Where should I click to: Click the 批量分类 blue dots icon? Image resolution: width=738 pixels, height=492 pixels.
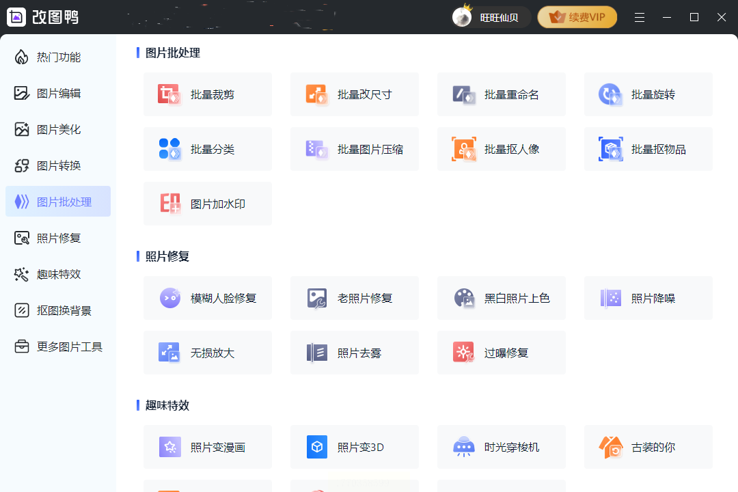(x=169, y=149)
